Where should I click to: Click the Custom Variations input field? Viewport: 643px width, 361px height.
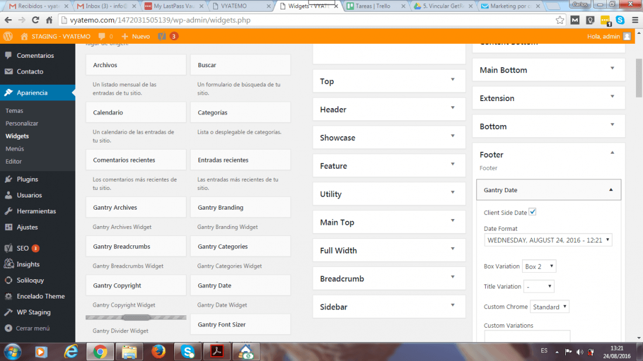527,336
